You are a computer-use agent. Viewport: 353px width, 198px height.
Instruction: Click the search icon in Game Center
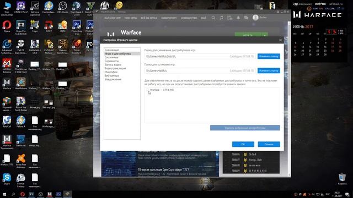tap(213, 18)
